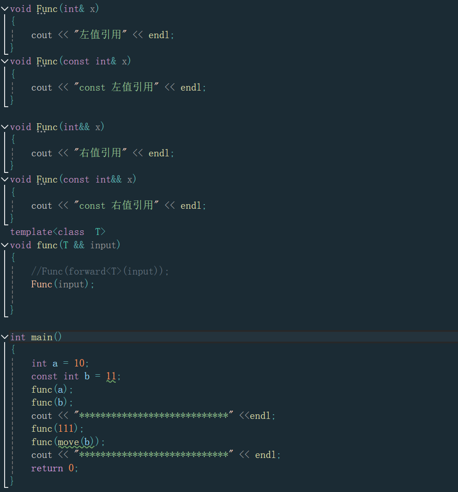Screen dimensions: 458x492
Task: Collapse the Func(const int& x) fold arrow
Action: click(x=5, y=61)
